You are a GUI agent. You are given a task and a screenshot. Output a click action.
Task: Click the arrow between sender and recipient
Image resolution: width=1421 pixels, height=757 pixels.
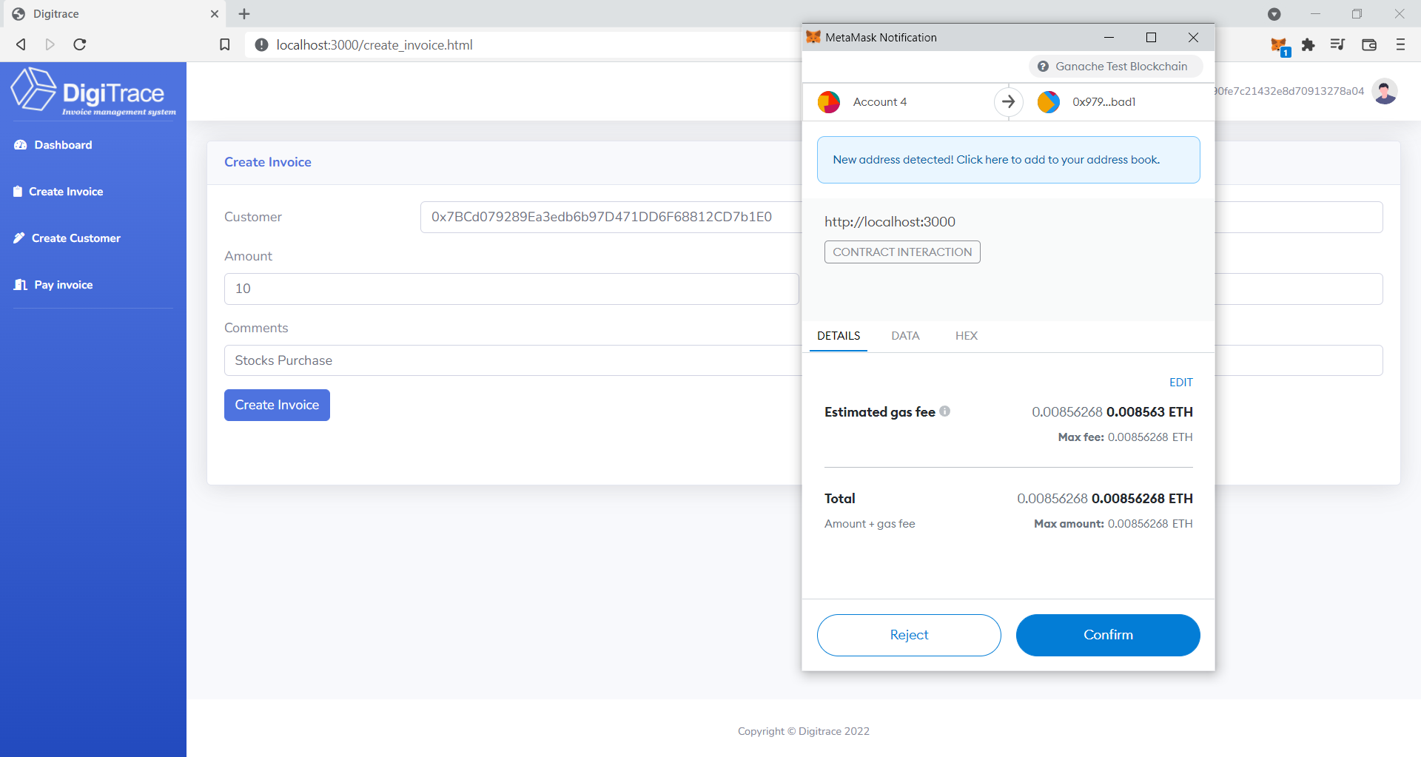(x=1008, y=102)
